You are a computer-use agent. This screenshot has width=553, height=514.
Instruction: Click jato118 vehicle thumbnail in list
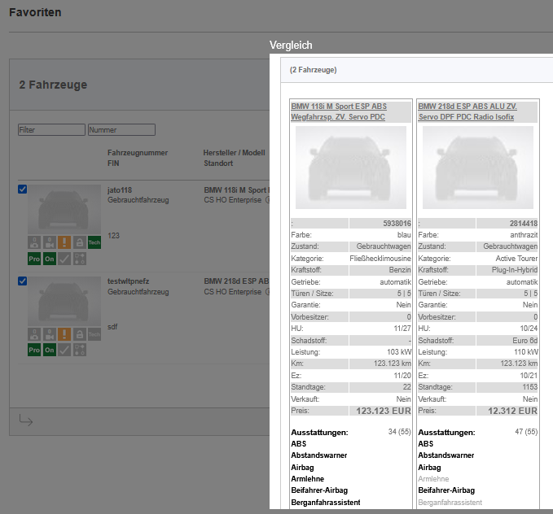point(64,210)
